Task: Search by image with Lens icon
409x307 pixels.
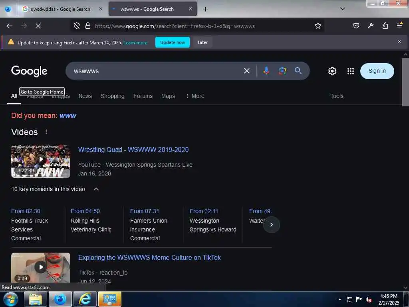Action: pyautogui.click(x=282, y=71)
